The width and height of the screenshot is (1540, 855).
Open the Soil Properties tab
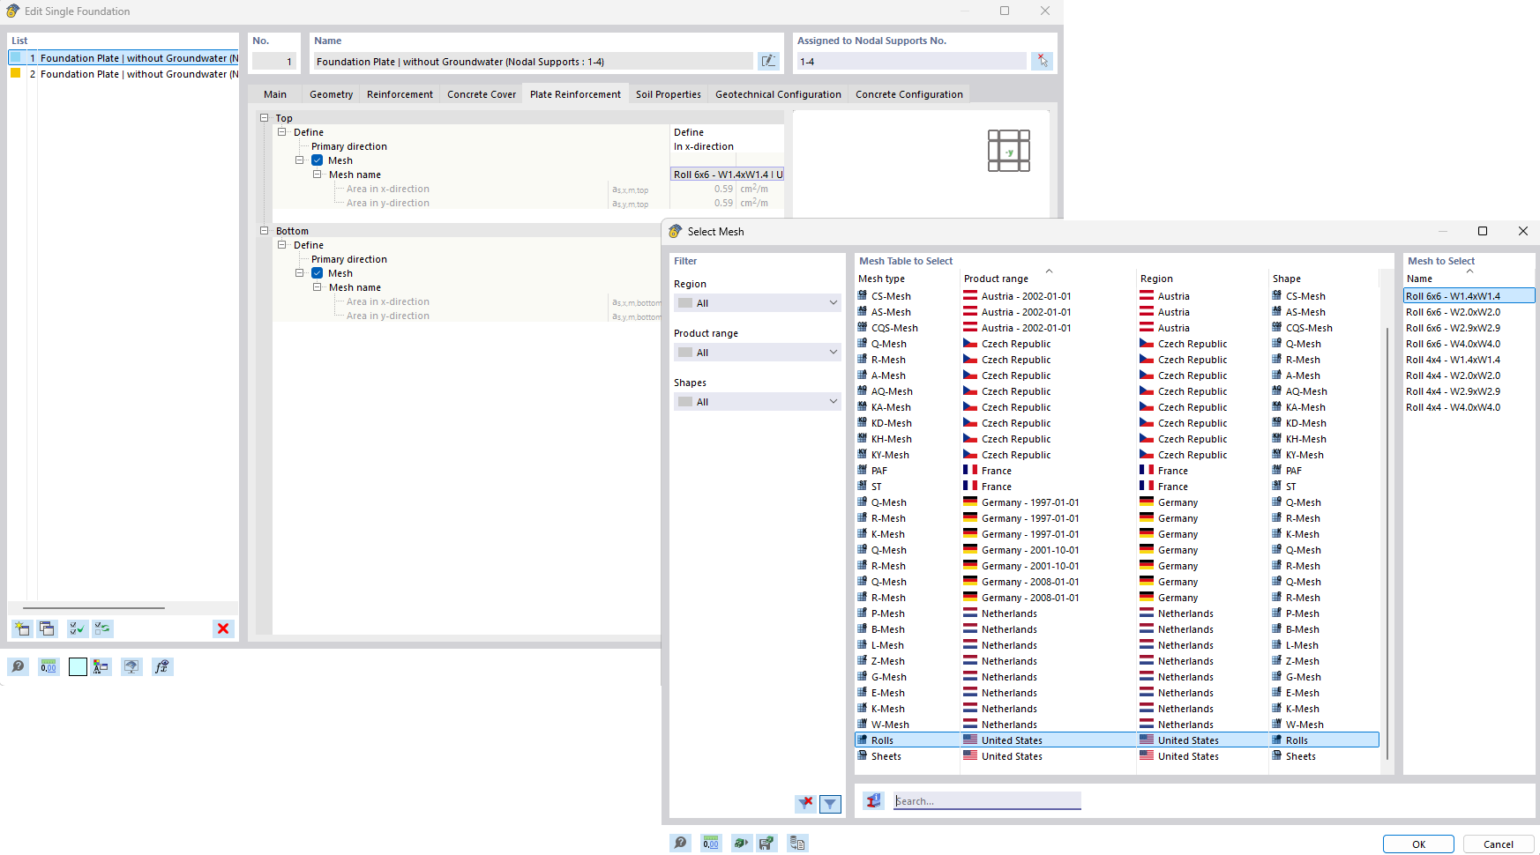pos(669,94)
